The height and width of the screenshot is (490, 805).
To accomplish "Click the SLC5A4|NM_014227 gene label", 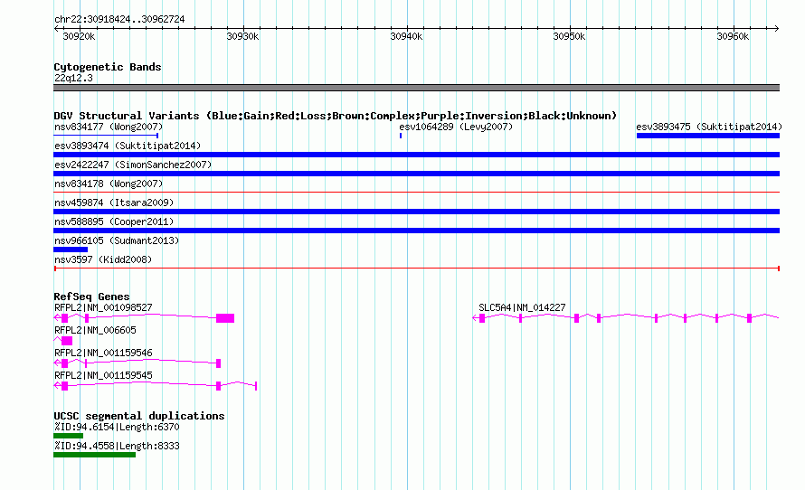I will (522, 308).
